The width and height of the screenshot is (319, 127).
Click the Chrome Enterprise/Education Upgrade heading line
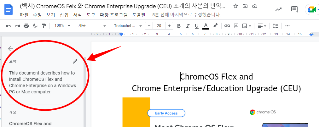pyautogui.click(x=216, y=88)
